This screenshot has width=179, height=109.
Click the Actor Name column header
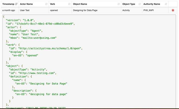point(34,4)
